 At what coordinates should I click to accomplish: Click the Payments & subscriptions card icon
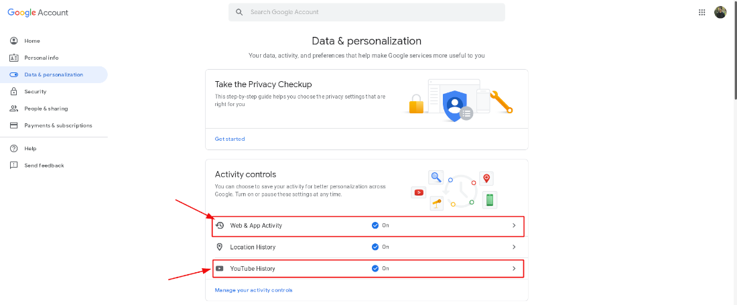[x=13, y=125]
